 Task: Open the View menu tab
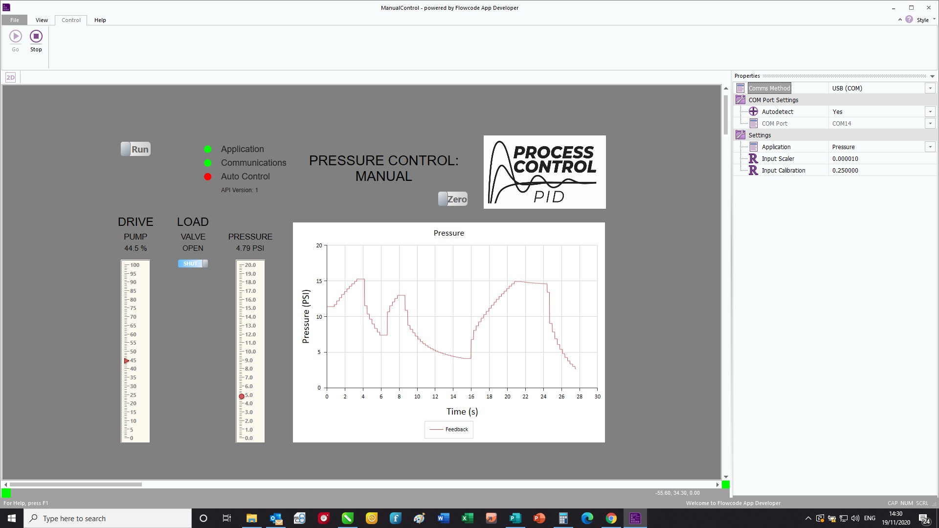click(42, 20)
